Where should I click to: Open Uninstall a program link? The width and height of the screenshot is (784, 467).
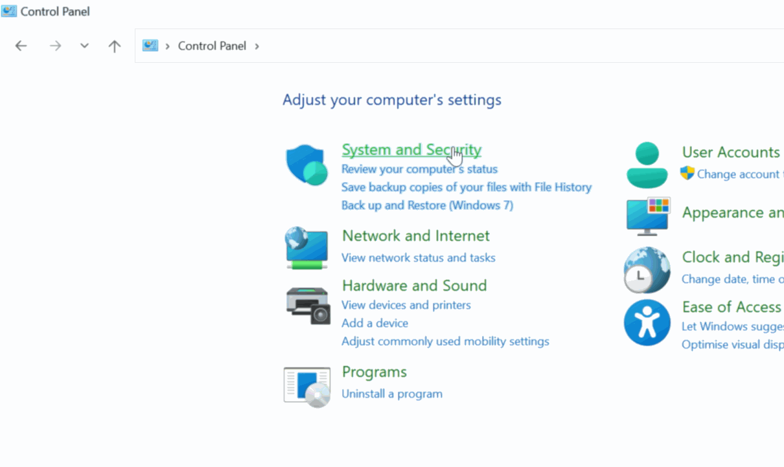coord(391,394)
